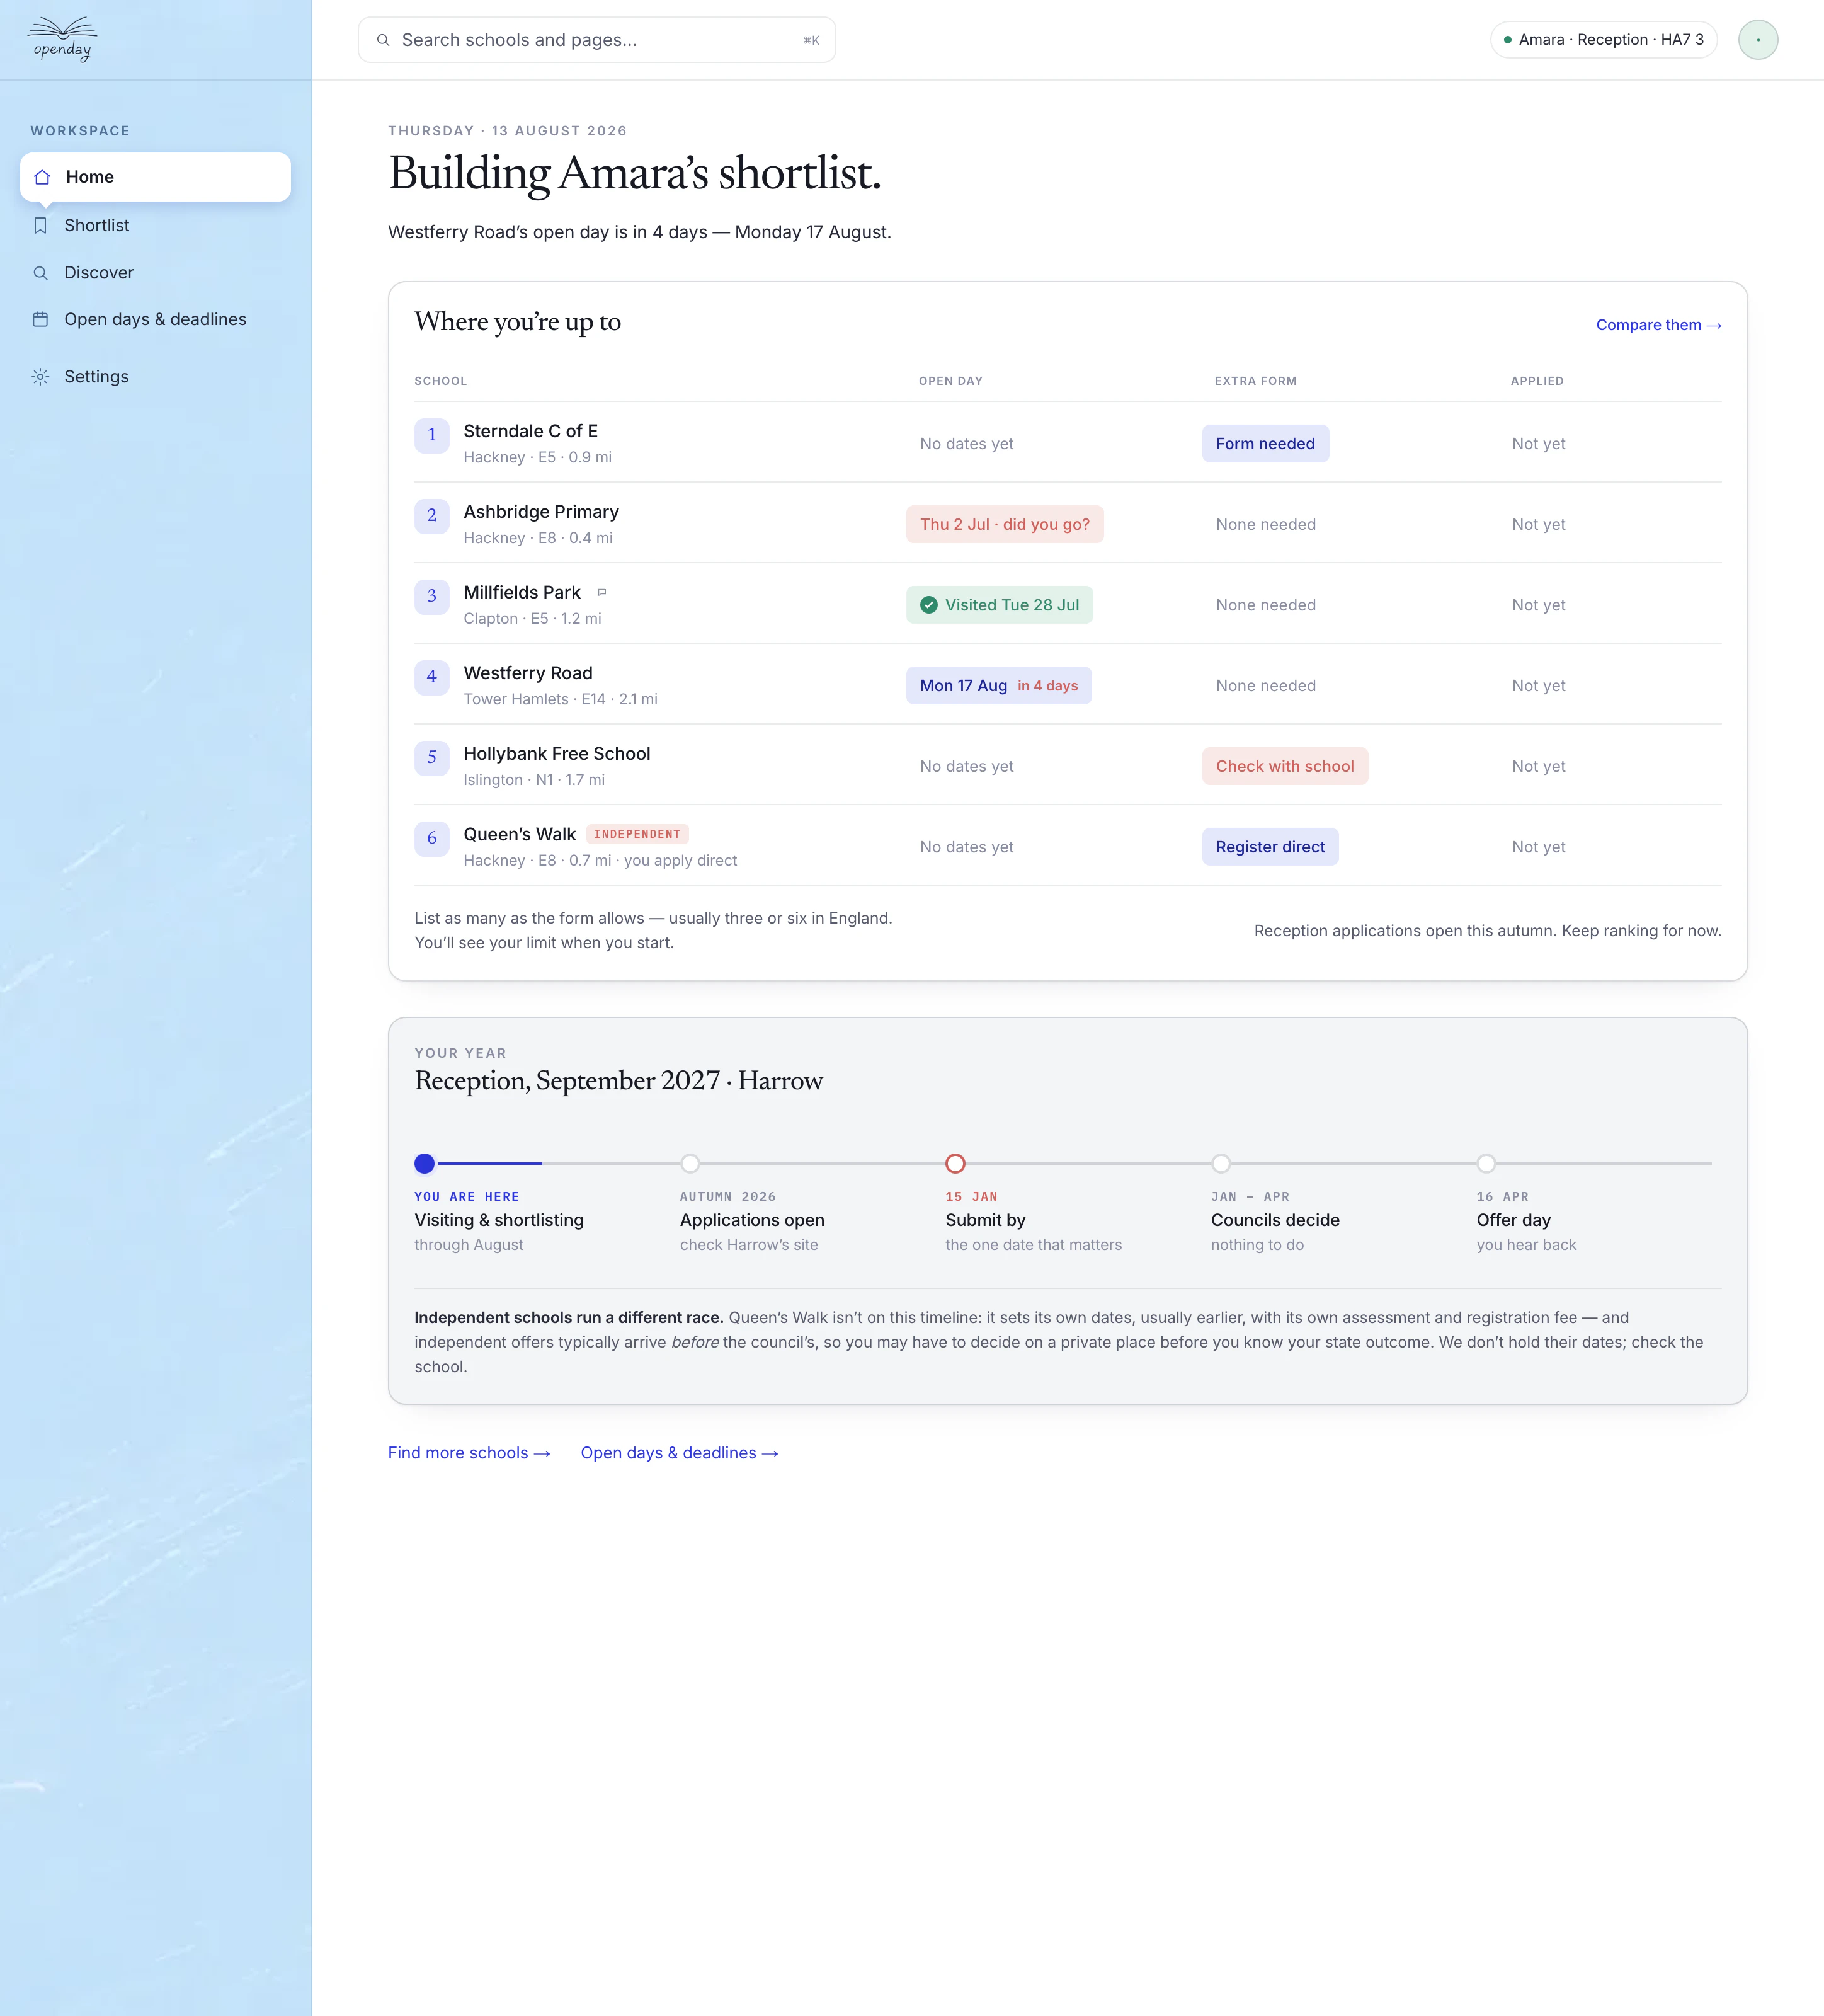
Task: Click the Jan – Apr Councils decide marker
Action: [x=1221, y=1164]
